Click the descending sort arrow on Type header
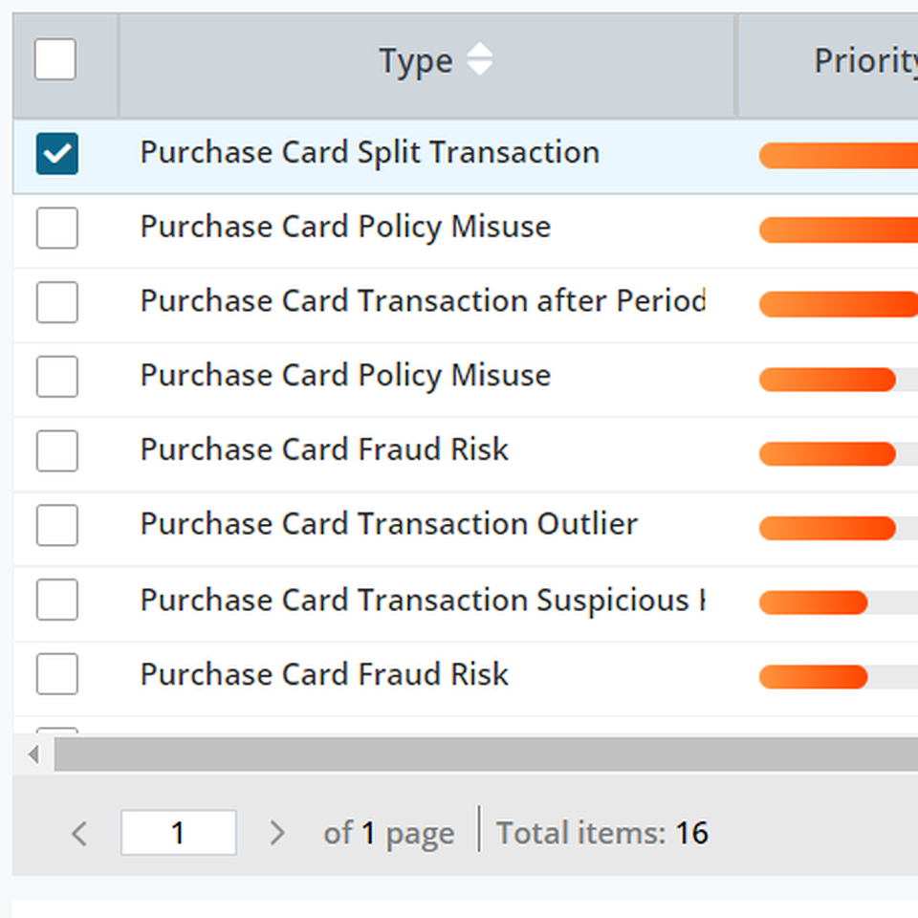This screenshot has height=918, width=918. [480, 70]
